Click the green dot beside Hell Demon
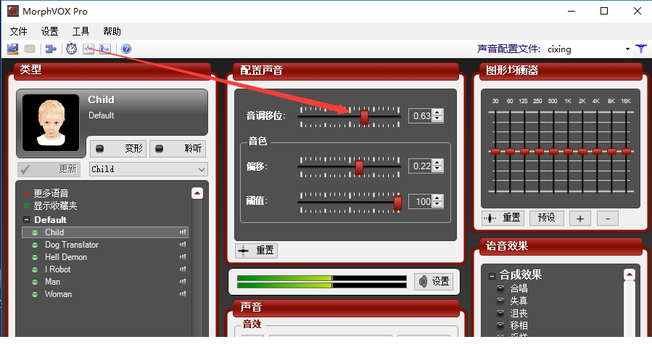The image size is (652, 350). tap(35, 257)
